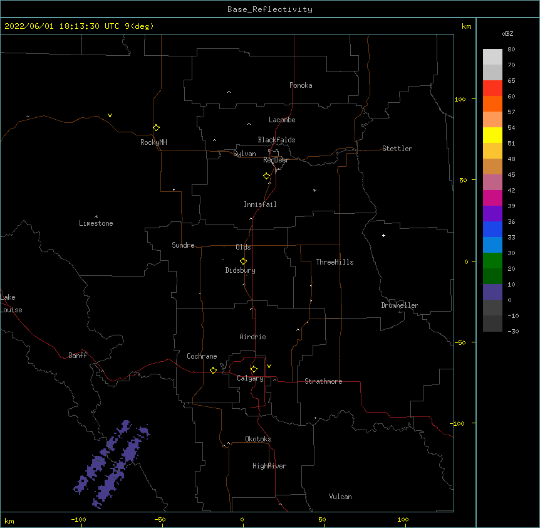Select the purple 10 dBZ color swatch
The width and height of the screenshot is (540, 528).
(492, 292)
